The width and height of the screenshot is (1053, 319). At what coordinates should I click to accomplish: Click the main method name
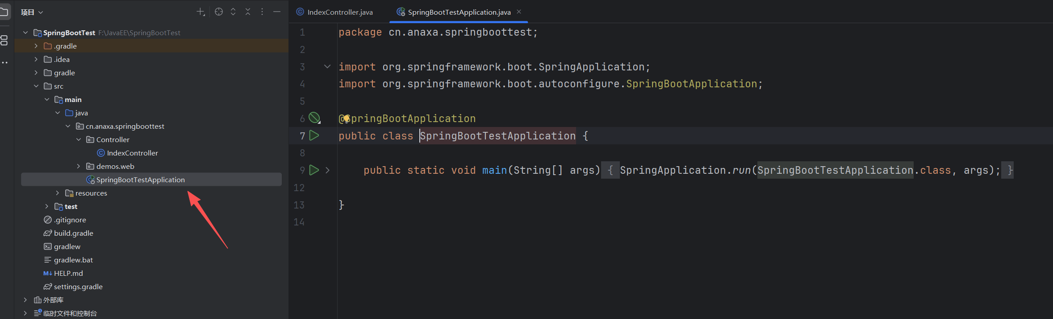[494, 170]
